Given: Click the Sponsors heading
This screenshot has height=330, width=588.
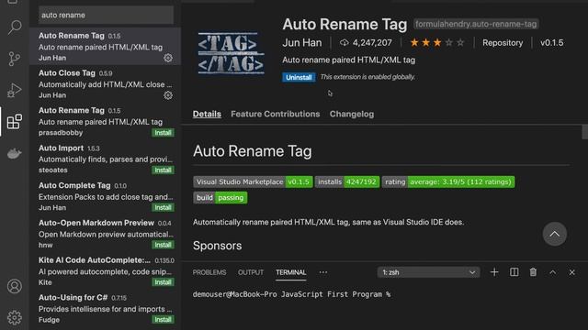Looking at the screenshot, I should 218,246.
